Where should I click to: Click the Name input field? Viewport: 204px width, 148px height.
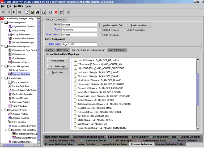[79, 25]
